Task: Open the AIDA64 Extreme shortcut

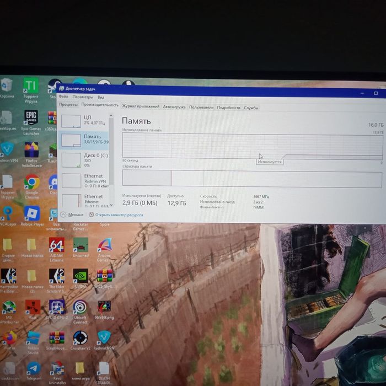Action: pos(57,250)
